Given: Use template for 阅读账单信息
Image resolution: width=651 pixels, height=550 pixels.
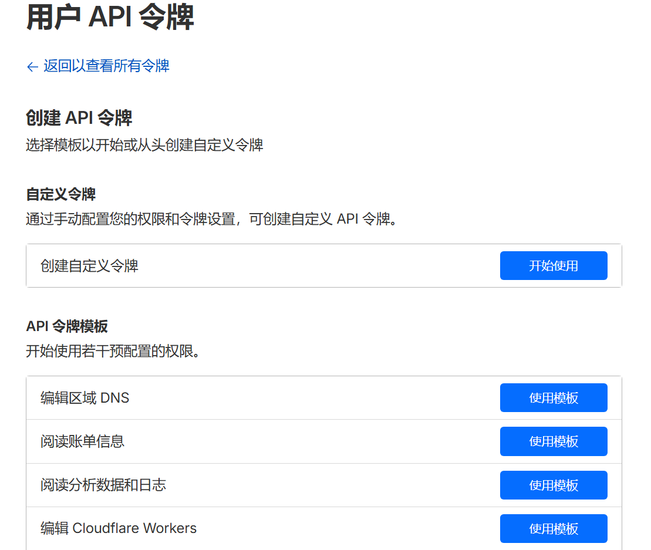Looking at the screenshot, I should [x=553, y=441].
